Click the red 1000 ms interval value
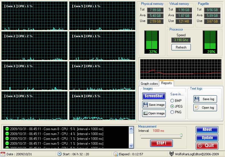Viewport: 225px width, 157px height. 158,131
